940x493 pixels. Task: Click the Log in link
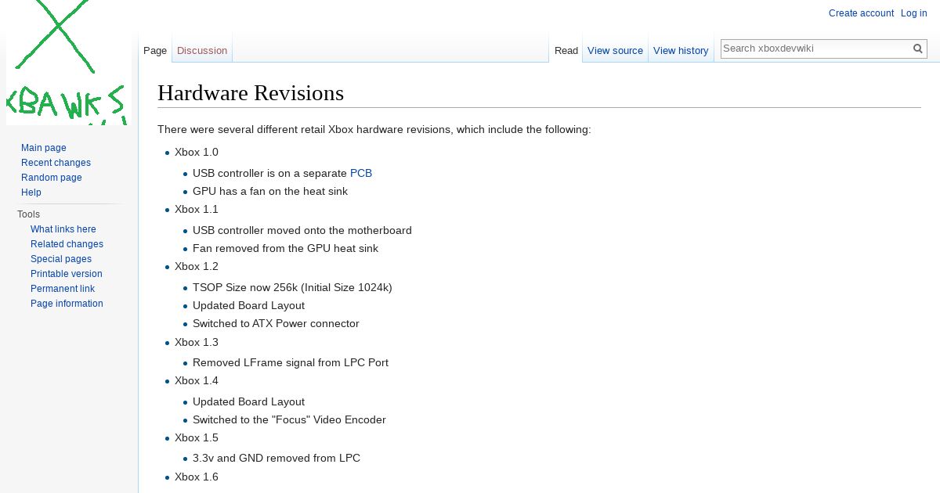click(913, 13)
